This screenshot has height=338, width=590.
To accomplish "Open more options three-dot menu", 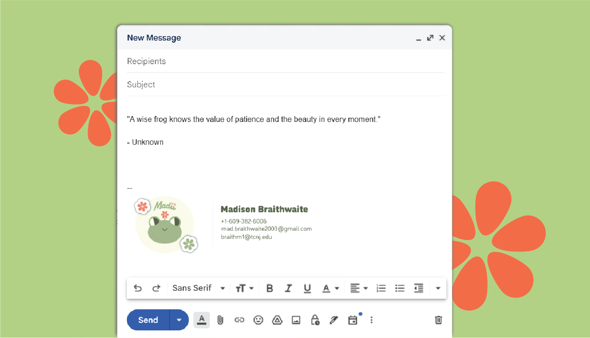I will (371, 320).
